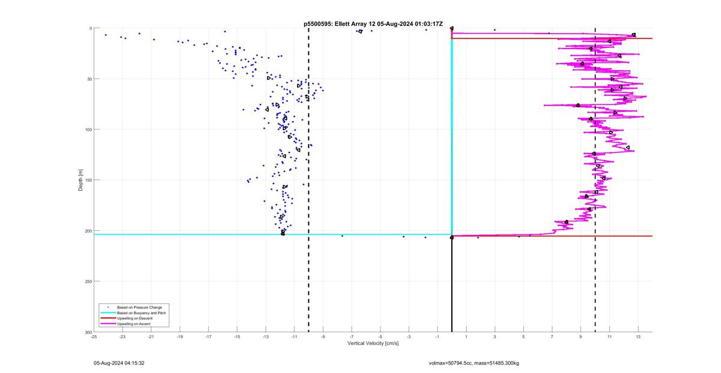Viewport: 721px width, 373px height.
Task: Click the y-axis tick label '150'
Action: click(x=88, y=180)
